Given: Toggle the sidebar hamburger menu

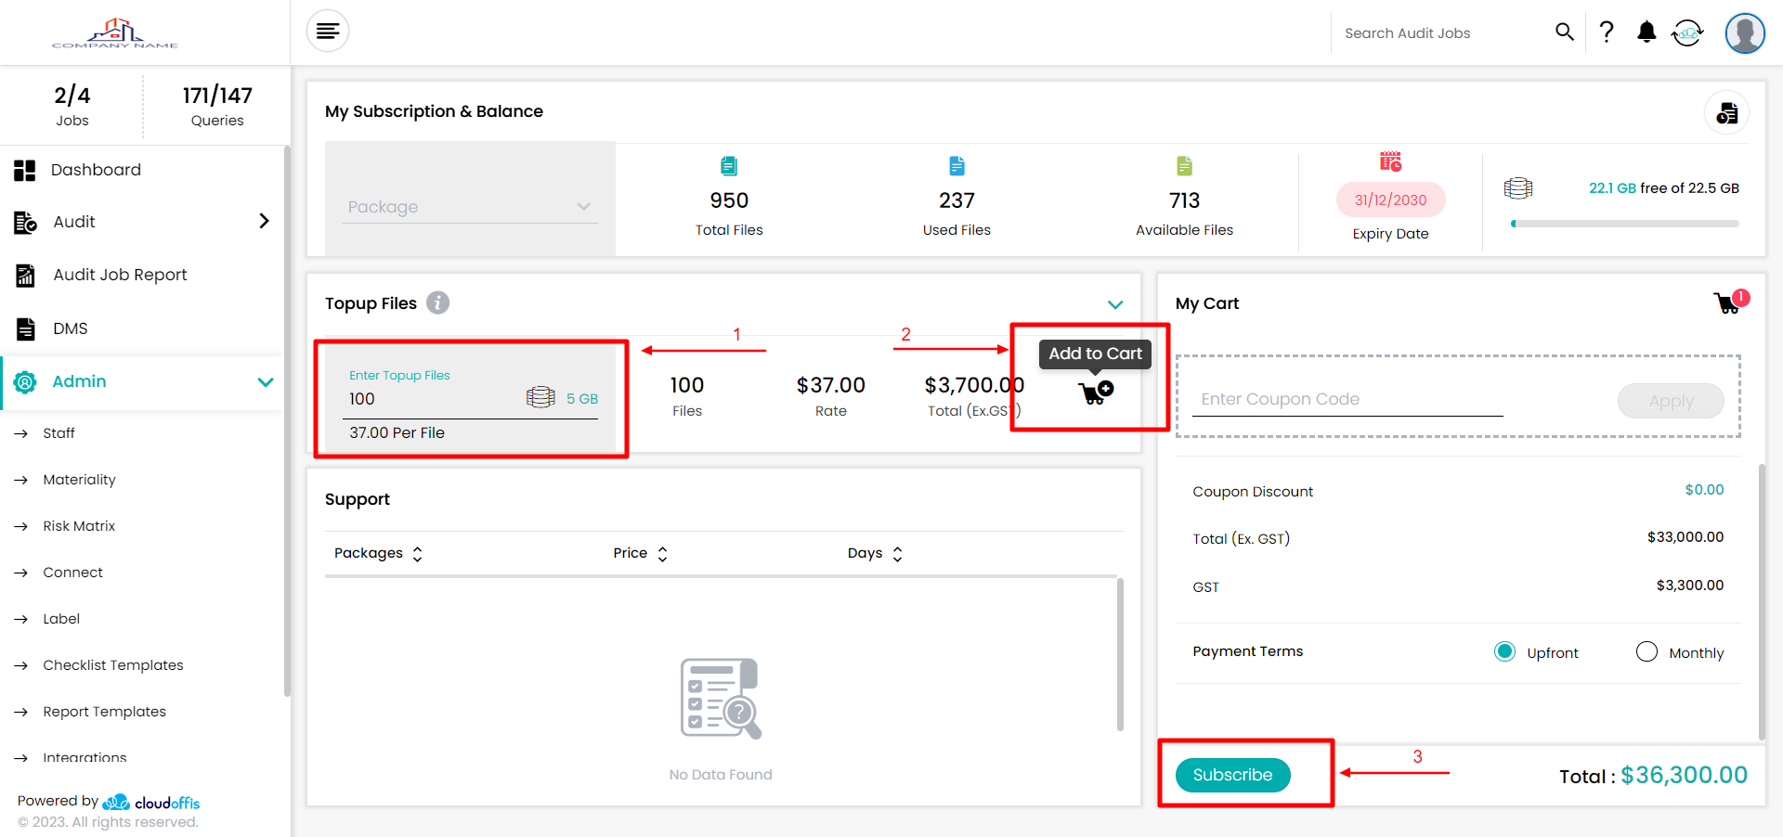Looking at the screenshot, I should point(327,32).
